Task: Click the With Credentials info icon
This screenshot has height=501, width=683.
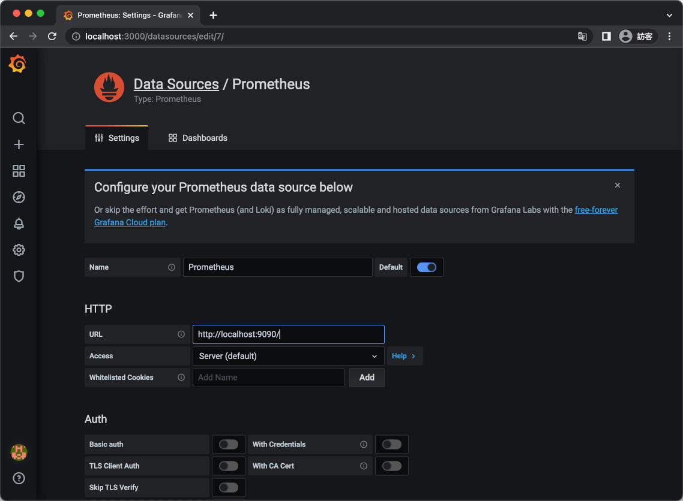Action: click(x=364, y=445)
